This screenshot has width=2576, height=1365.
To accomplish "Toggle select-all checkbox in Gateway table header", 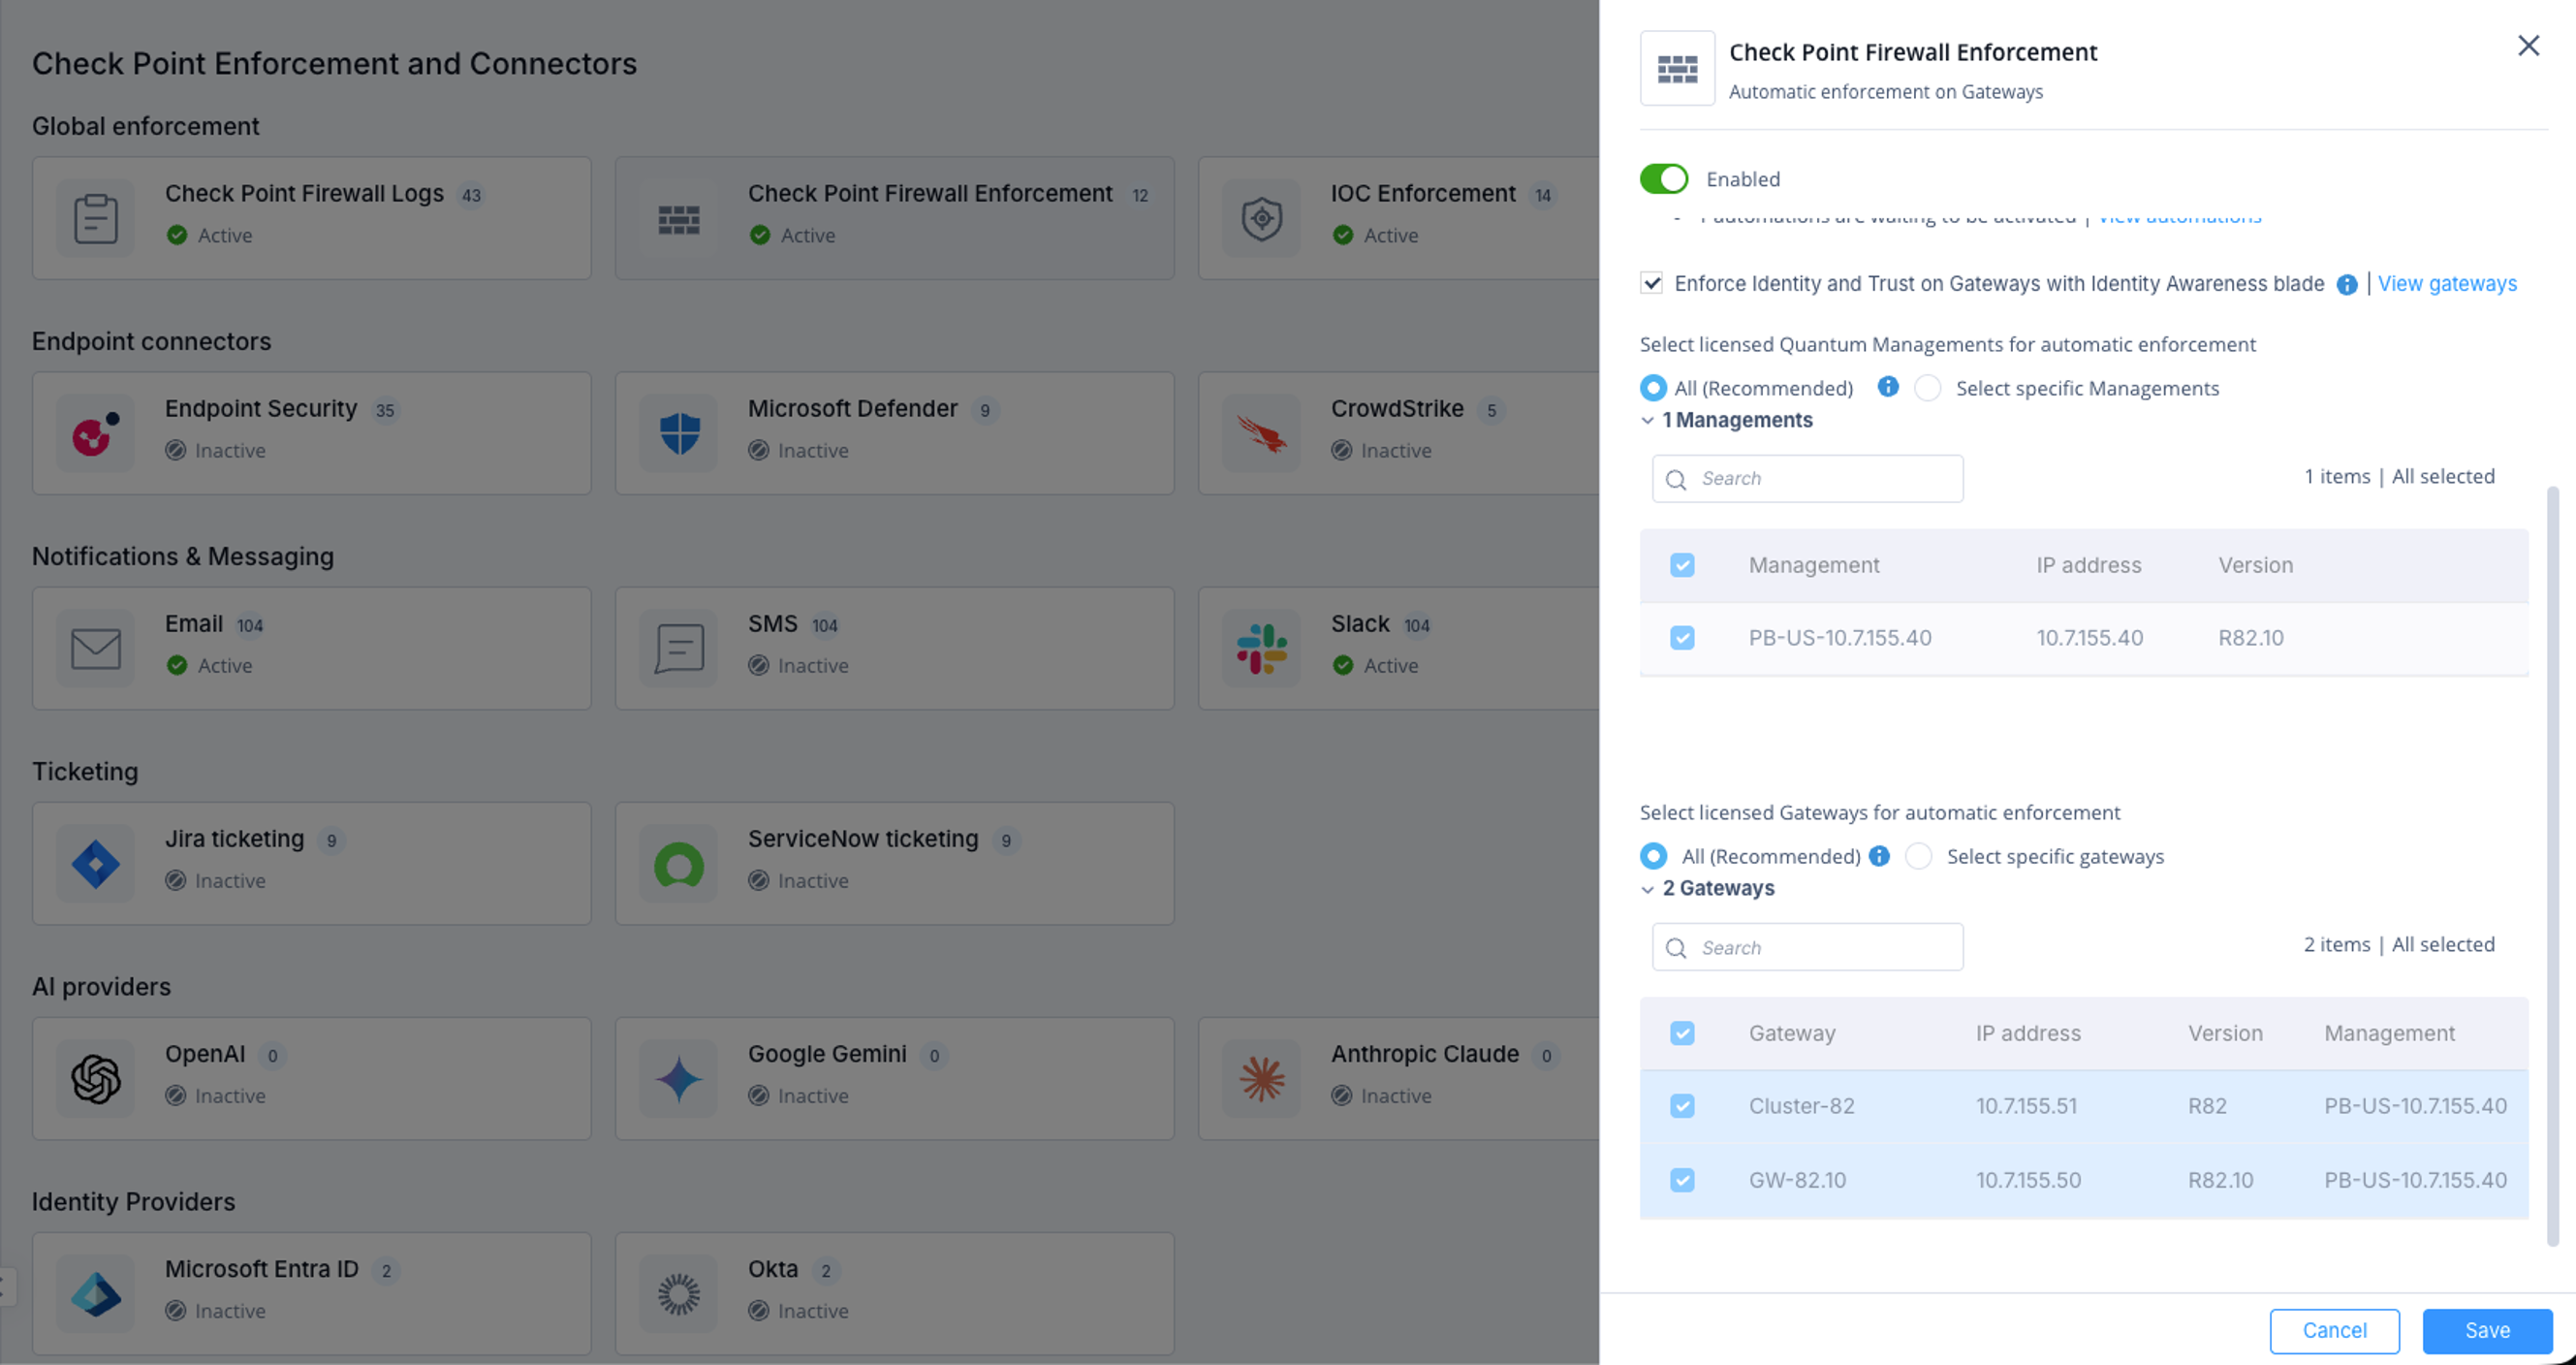I will pyautogui.click(x=1682, y=1033).
